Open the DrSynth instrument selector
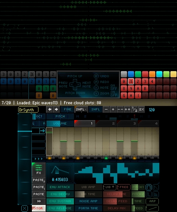The width and height of the screenshot is (177, 212). (x=28, y=110)
